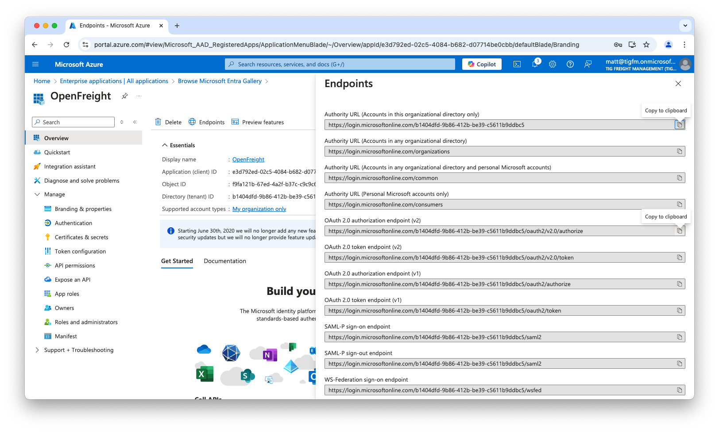Copy the consumers Authority URL to clipboard
The image size is (719, 432).
coord(679,204)
